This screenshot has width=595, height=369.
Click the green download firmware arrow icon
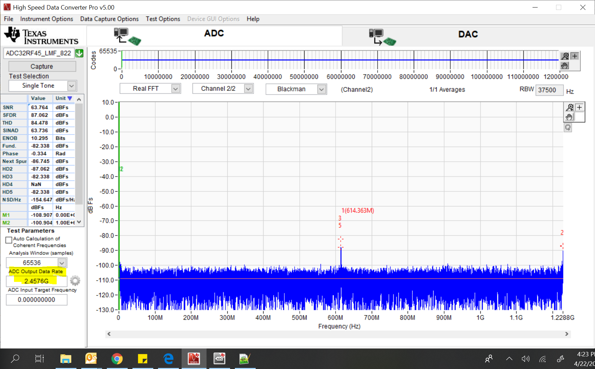[x=79, y=53]
